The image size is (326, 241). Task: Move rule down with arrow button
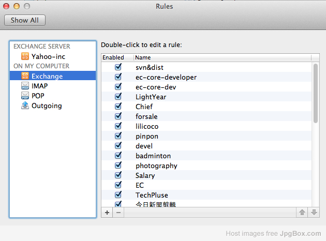tap(314, 213)
